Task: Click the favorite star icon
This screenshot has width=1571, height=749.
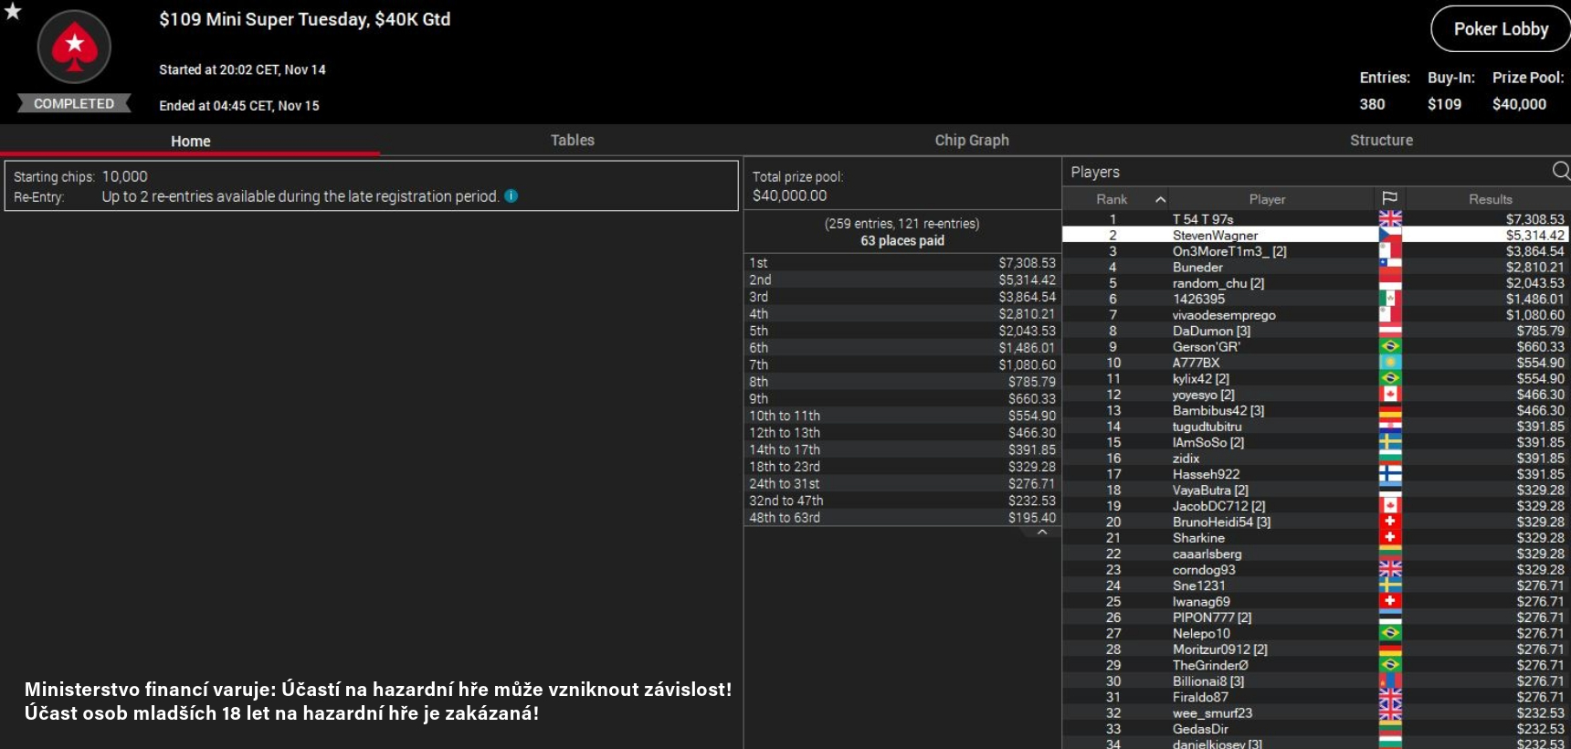Action: [x=13, y=12]
